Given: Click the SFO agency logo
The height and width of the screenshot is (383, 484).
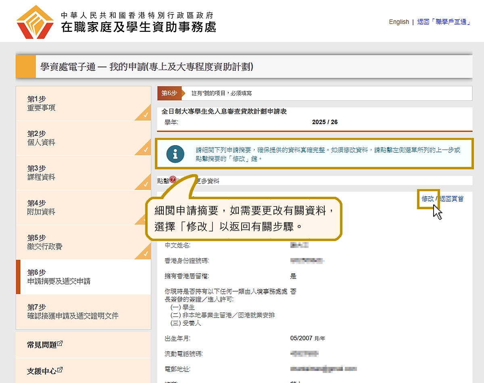Looking at the screenshot, I should (x=35, y=22).
